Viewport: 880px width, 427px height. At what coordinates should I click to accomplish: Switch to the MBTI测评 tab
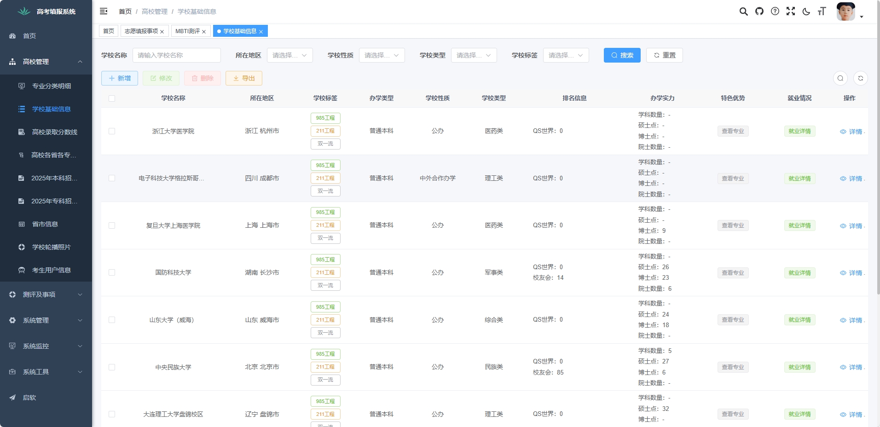click(189, 31)
